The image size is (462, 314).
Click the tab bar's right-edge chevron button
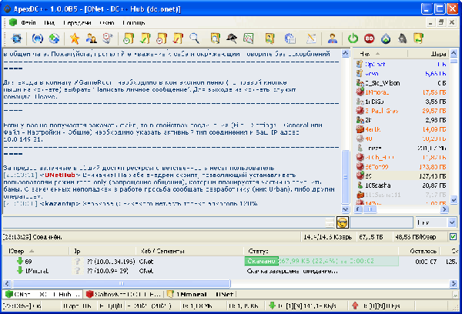(456, 294)
